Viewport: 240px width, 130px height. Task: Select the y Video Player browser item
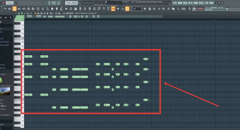[x=6, y=86]
